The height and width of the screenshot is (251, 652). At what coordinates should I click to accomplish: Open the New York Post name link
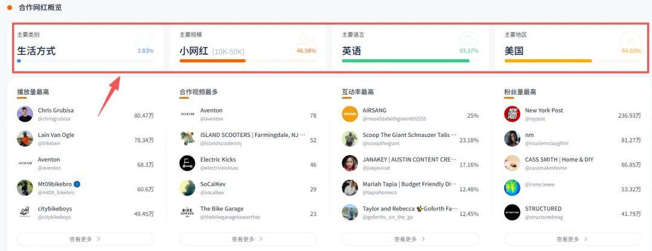point(544,110)
